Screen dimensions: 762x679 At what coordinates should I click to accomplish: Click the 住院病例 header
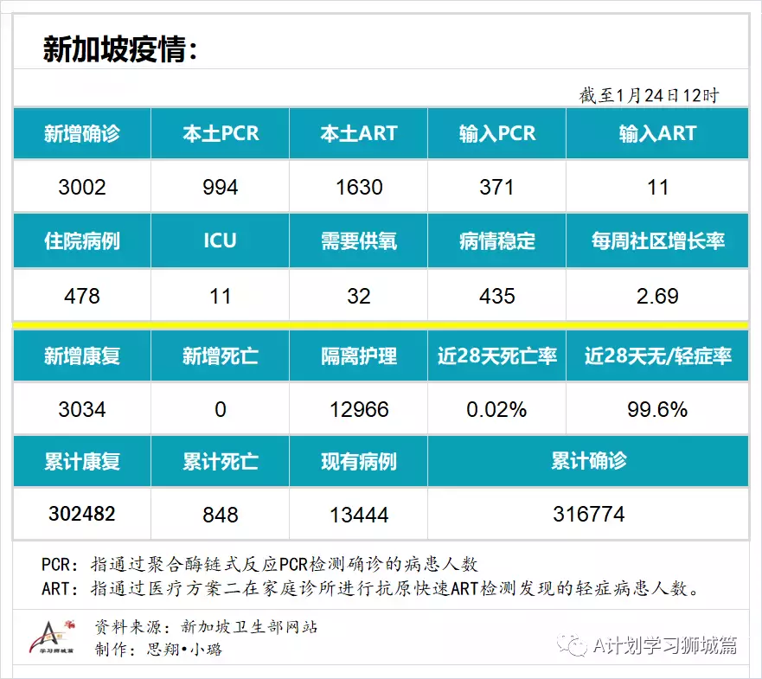point(82,241)
